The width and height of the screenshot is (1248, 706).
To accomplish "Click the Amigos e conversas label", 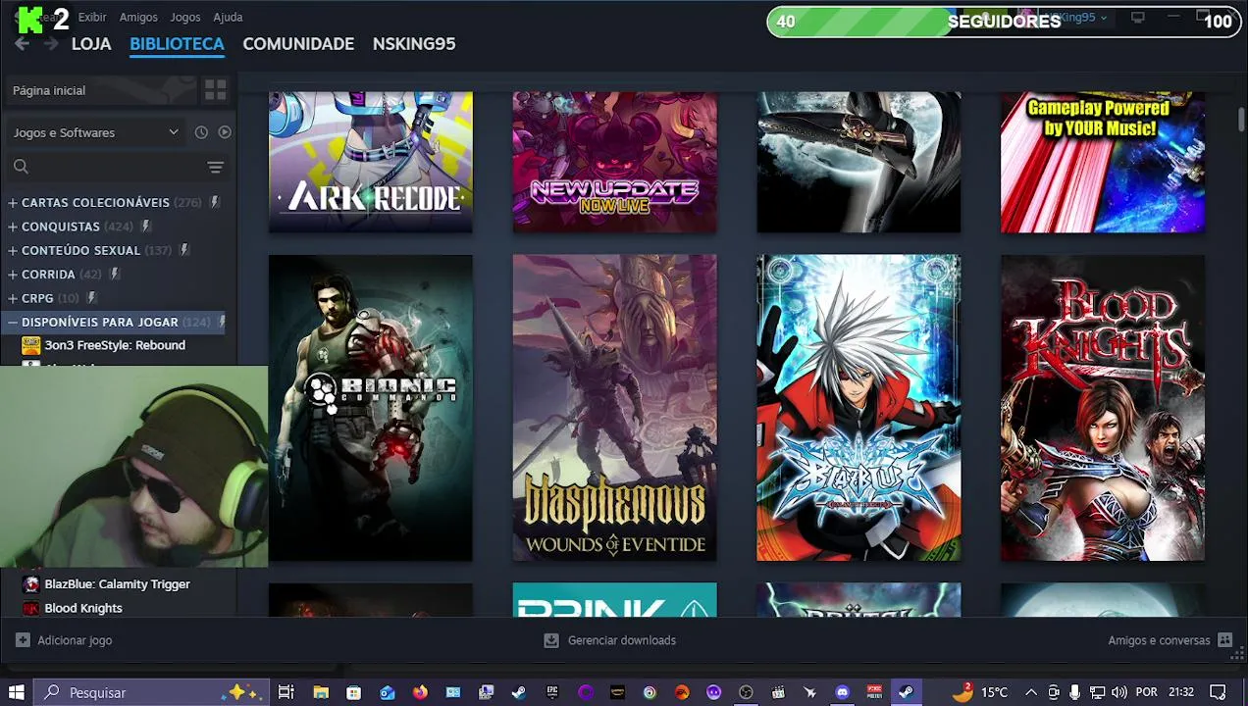I will tap(1159, 640).
